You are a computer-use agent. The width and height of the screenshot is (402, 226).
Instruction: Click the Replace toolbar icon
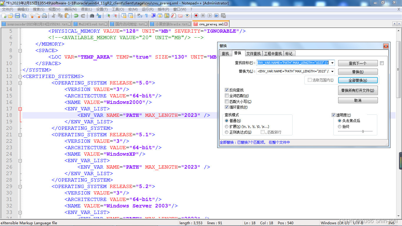point(99,16)
